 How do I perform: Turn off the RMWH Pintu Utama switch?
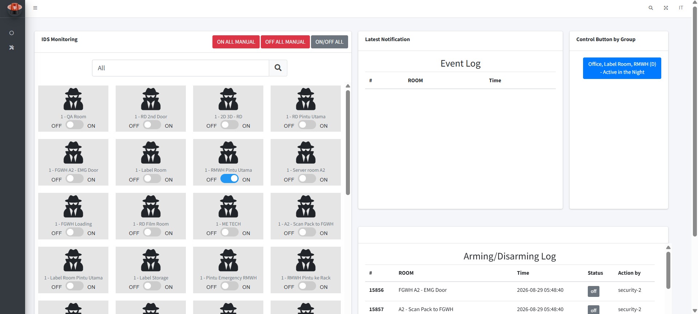230,179
